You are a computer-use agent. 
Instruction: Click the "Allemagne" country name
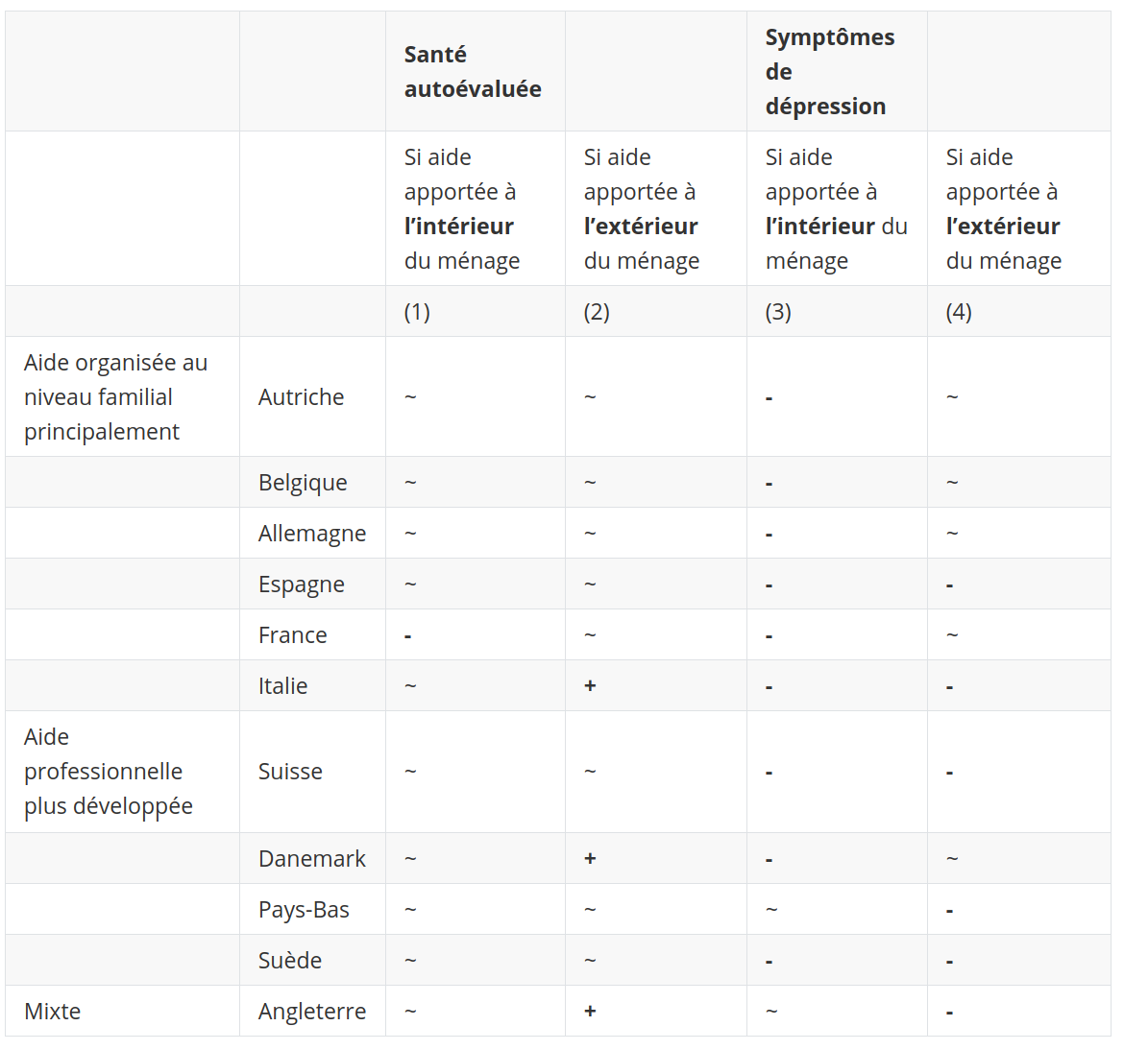click(x=312, y=534)
